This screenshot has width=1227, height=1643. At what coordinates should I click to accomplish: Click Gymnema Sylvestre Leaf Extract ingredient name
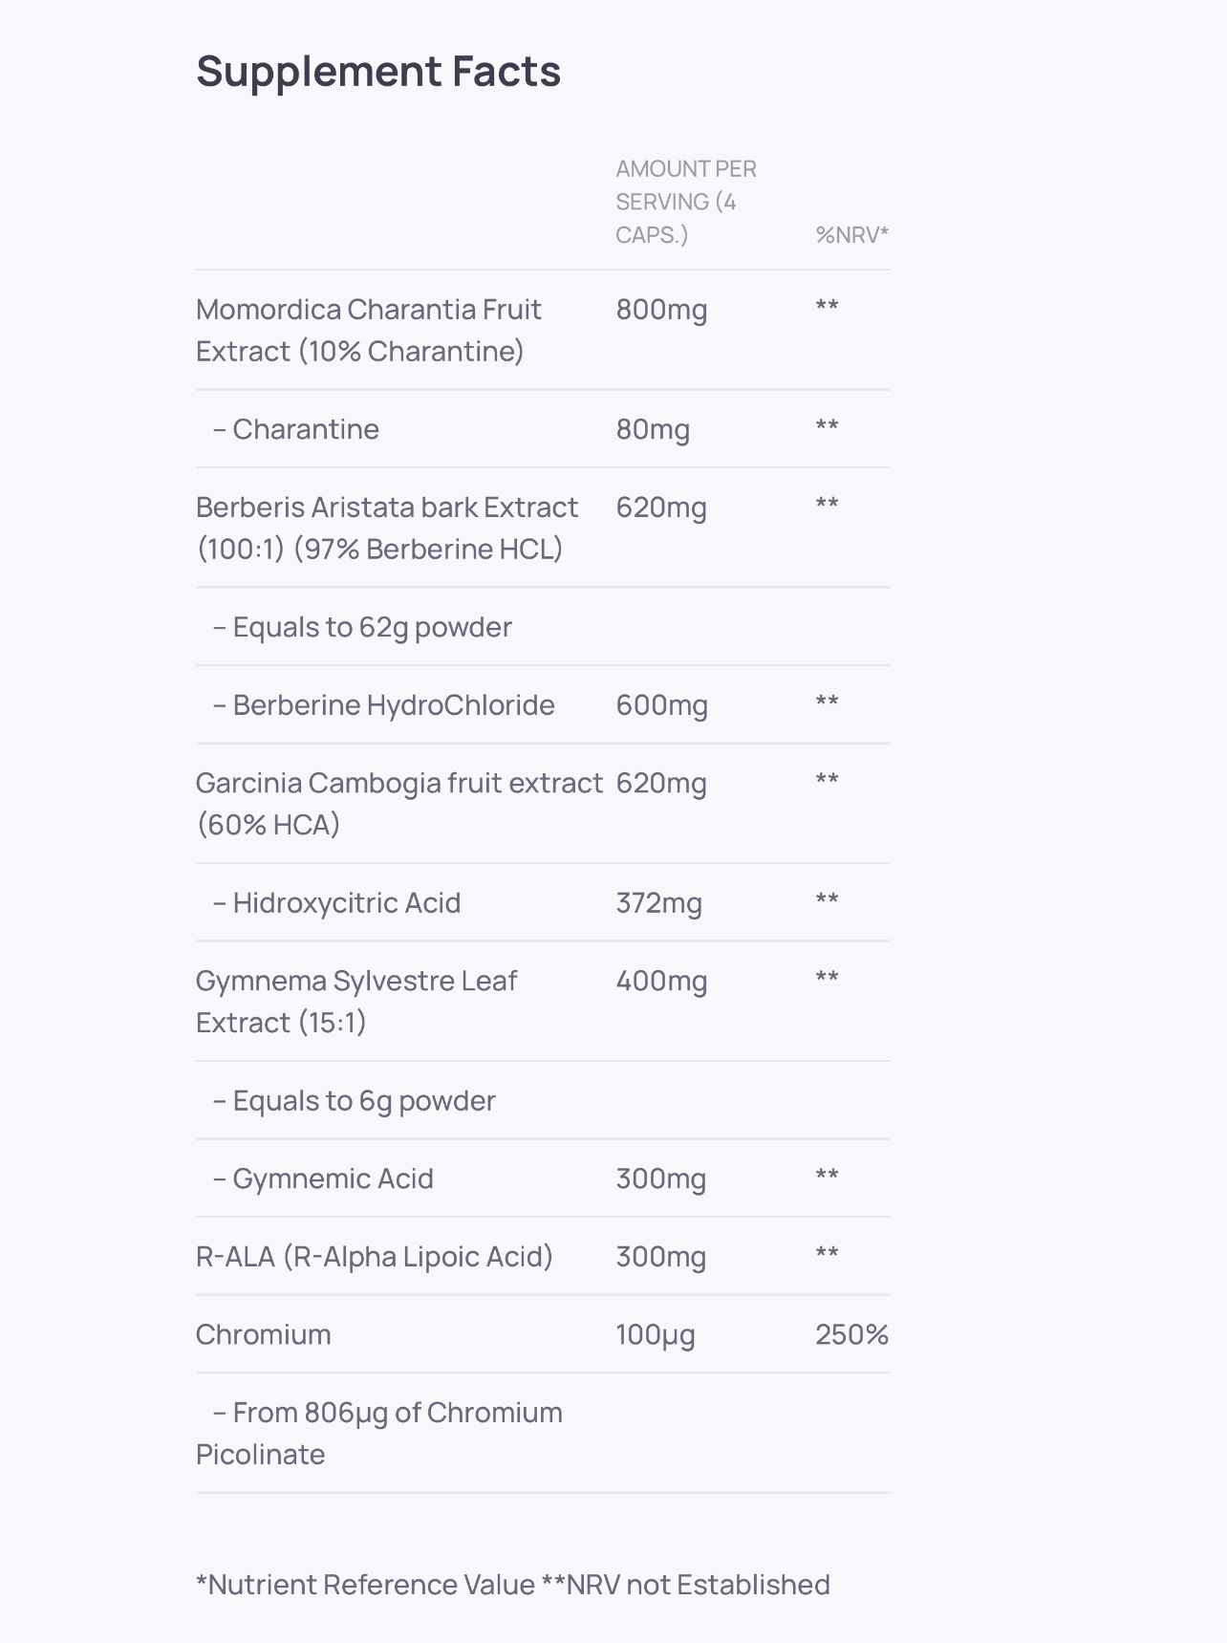coord(356,1001)
